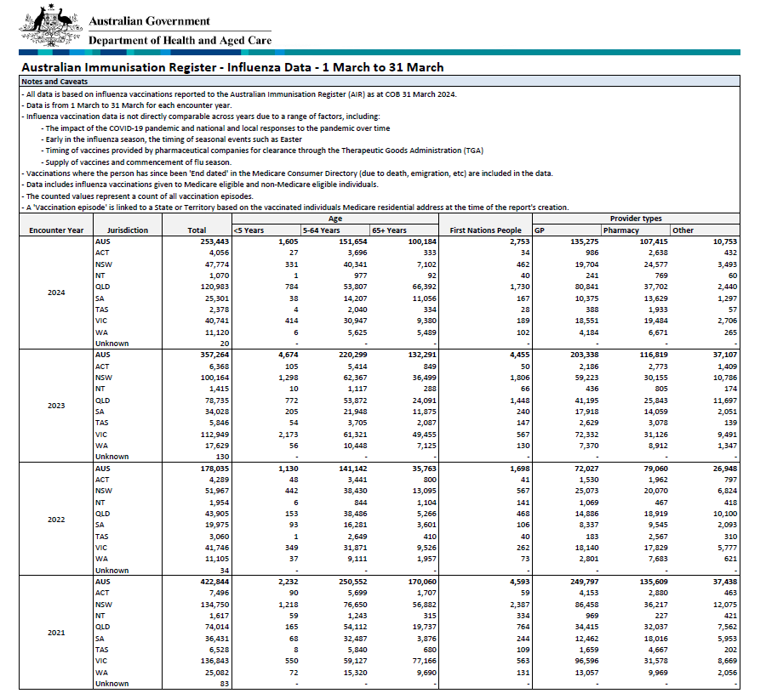Select the 2022 encounter year cell
766x699 pixels.
coord(56,520)
